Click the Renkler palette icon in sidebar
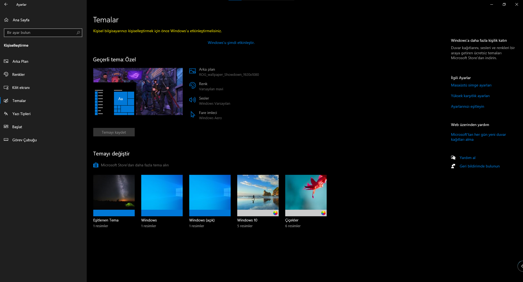 6,74
